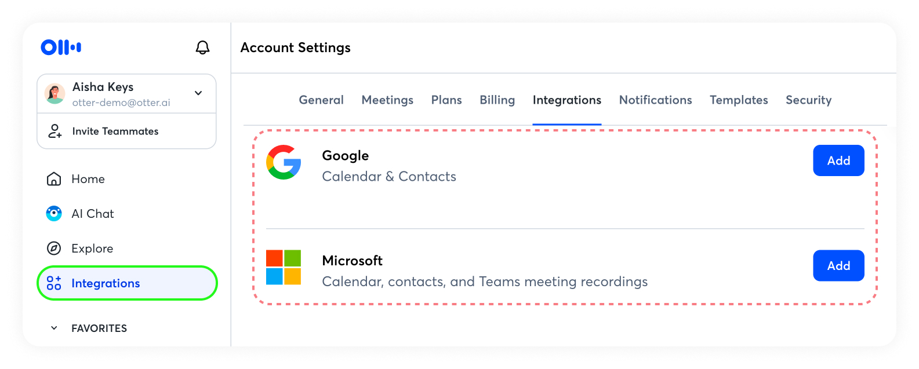Image resolution: width=919 pixels, height=369 pixels.
Task: Click the Otter logo icon
Action: coord(61,48)
